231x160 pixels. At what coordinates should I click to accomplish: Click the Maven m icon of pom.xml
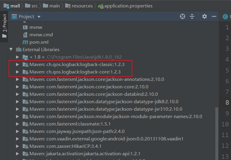point(25,42)
